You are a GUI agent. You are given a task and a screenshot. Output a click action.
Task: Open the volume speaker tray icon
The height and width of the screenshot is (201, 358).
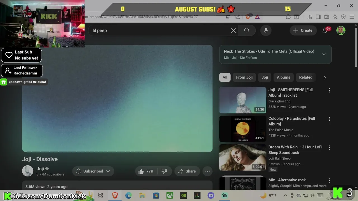click(312, 195)
